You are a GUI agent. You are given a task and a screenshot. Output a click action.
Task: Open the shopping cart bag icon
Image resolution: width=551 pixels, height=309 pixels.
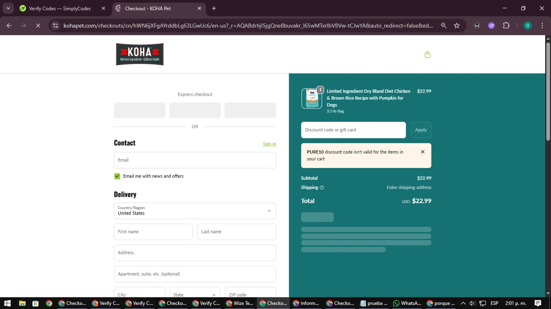click(427, 54)
